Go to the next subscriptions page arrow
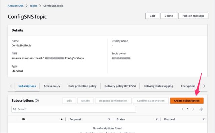This screenshot has height=133, width=215. click(x=193, y=109)
